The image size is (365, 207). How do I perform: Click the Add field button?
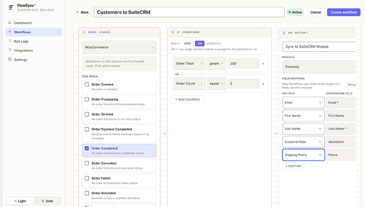pyautogui.click(x=293, y=166)
